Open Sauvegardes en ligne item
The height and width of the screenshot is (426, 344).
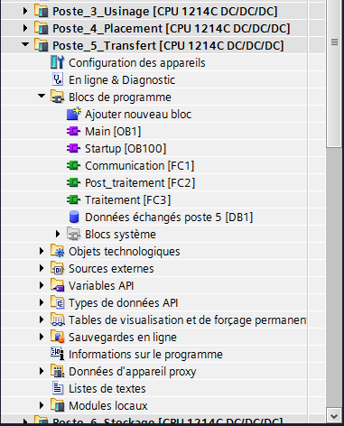click(123, 337)
